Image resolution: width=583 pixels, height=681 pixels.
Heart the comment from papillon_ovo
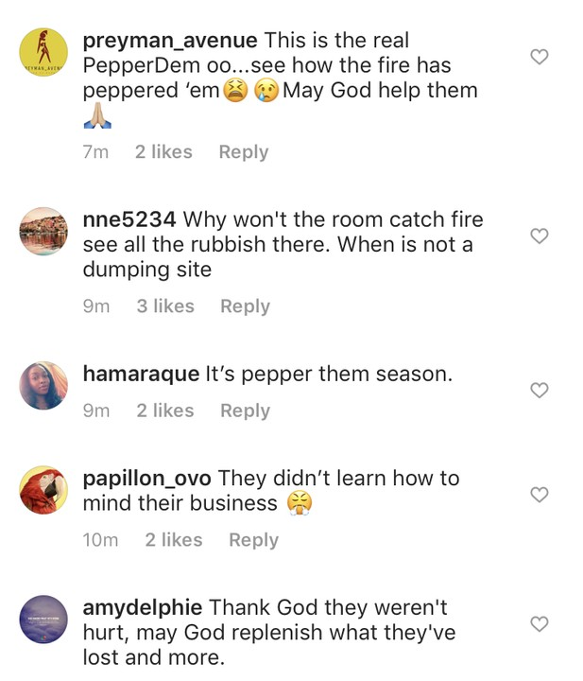click(539, 495)
